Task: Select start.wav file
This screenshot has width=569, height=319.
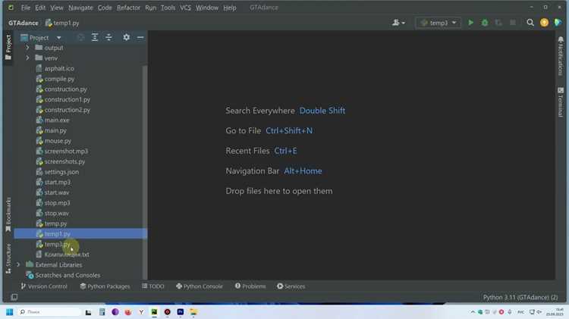Action: (57, 192)
